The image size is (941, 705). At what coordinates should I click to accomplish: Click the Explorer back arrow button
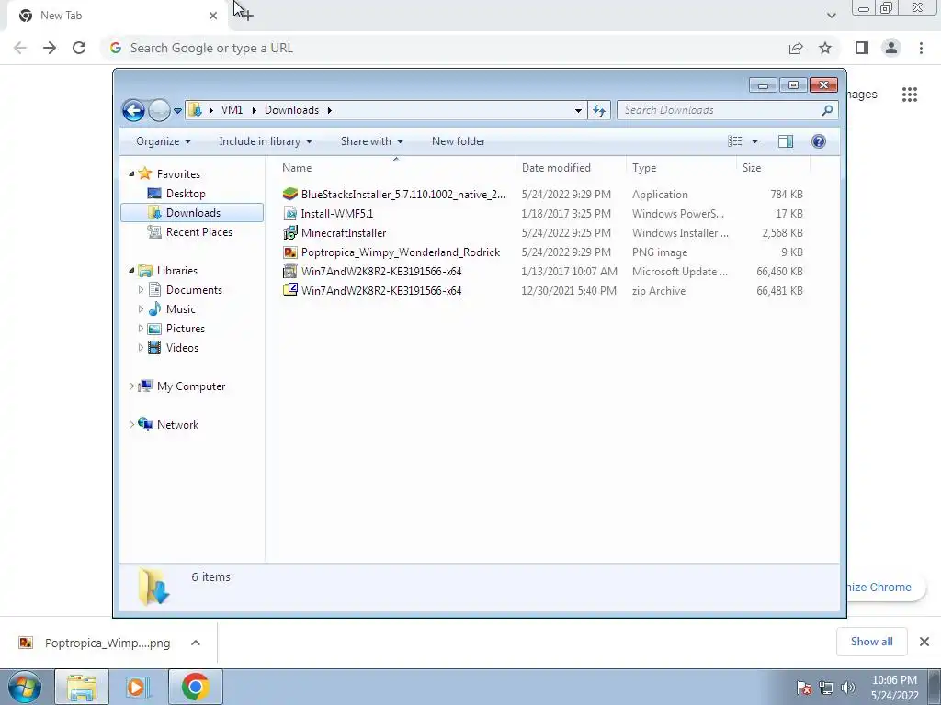pyautogui.click(x=133, y=110)
